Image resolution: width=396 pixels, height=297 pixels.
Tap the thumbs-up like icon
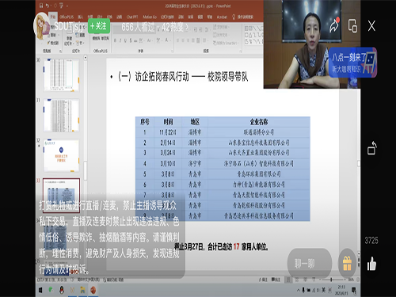[371, 264]
